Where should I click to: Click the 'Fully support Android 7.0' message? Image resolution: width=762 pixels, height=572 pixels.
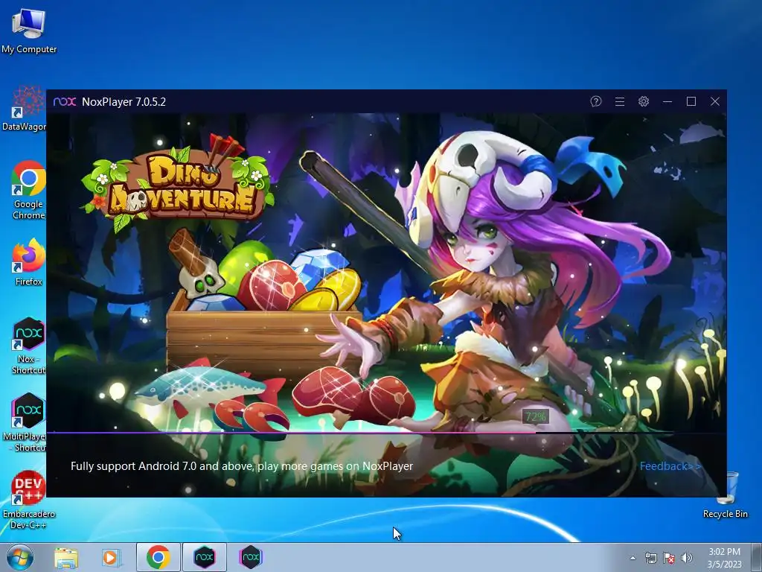pos(242,466)
